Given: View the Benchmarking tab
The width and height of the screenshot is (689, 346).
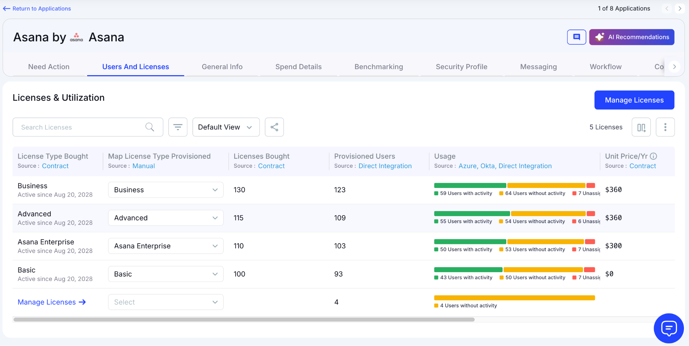Looking at the screenshot, I should tap(378, 67).
